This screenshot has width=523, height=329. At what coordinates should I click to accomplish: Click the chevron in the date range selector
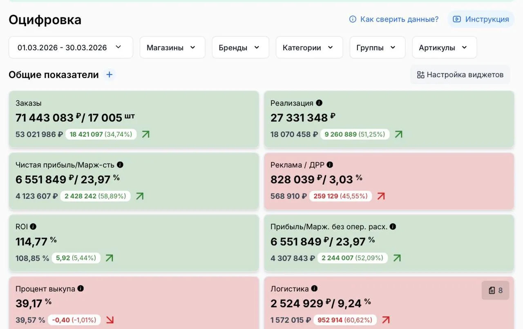point(118,47)
